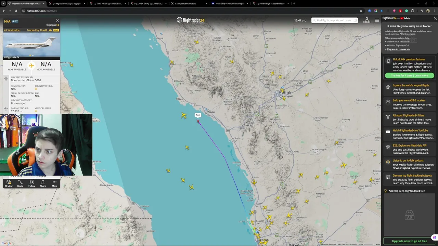Click the LIVE badge in flight panel

coord(56,30)
